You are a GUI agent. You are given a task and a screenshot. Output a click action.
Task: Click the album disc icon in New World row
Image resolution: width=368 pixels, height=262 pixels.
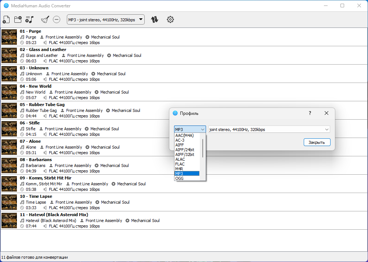coord(97,92)
